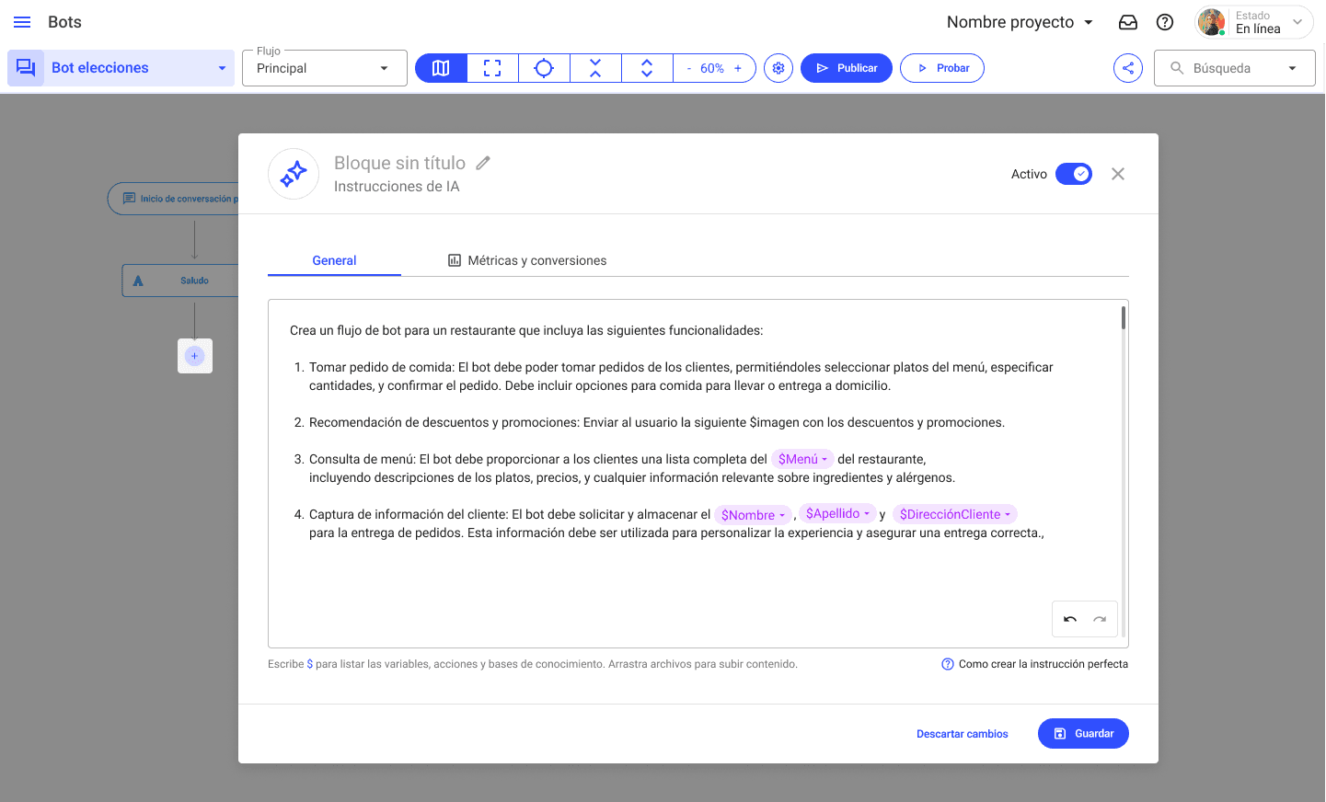Expand the Búsqueda dropdown arrow
Image resolution: width=1326 pixels, height=802 pixels.
point(1293,68)
